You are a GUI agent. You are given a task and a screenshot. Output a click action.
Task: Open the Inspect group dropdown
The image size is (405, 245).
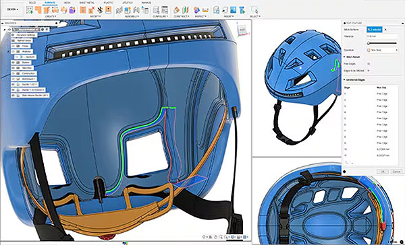click(x=200, y=16)
